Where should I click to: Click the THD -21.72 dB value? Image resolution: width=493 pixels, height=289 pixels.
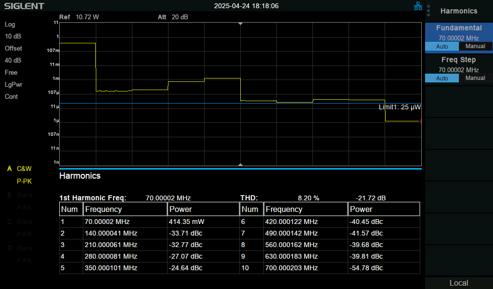point(370,198)
